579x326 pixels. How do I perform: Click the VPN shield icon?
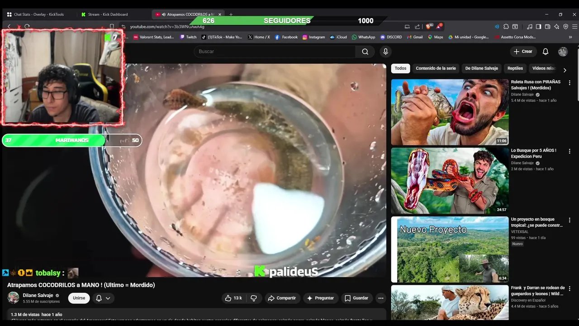pos(565,27)
